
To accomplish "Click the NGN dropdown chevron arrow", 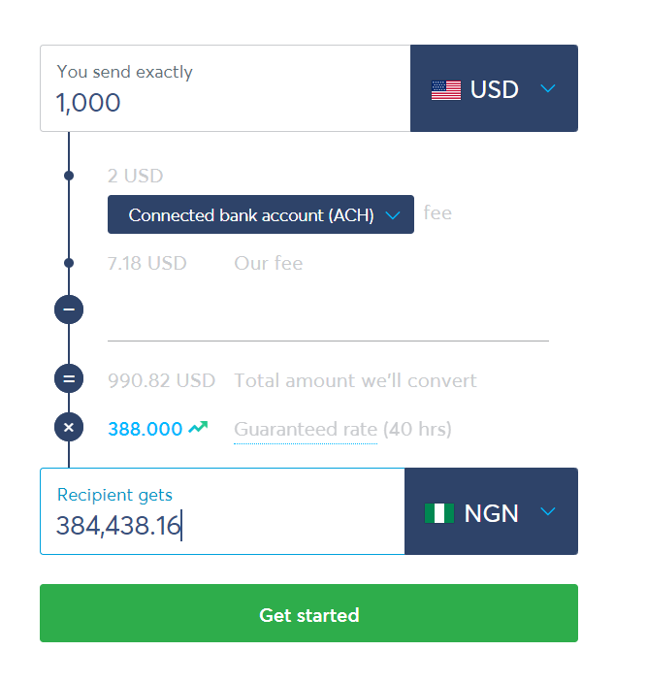I will pos(548,512).
